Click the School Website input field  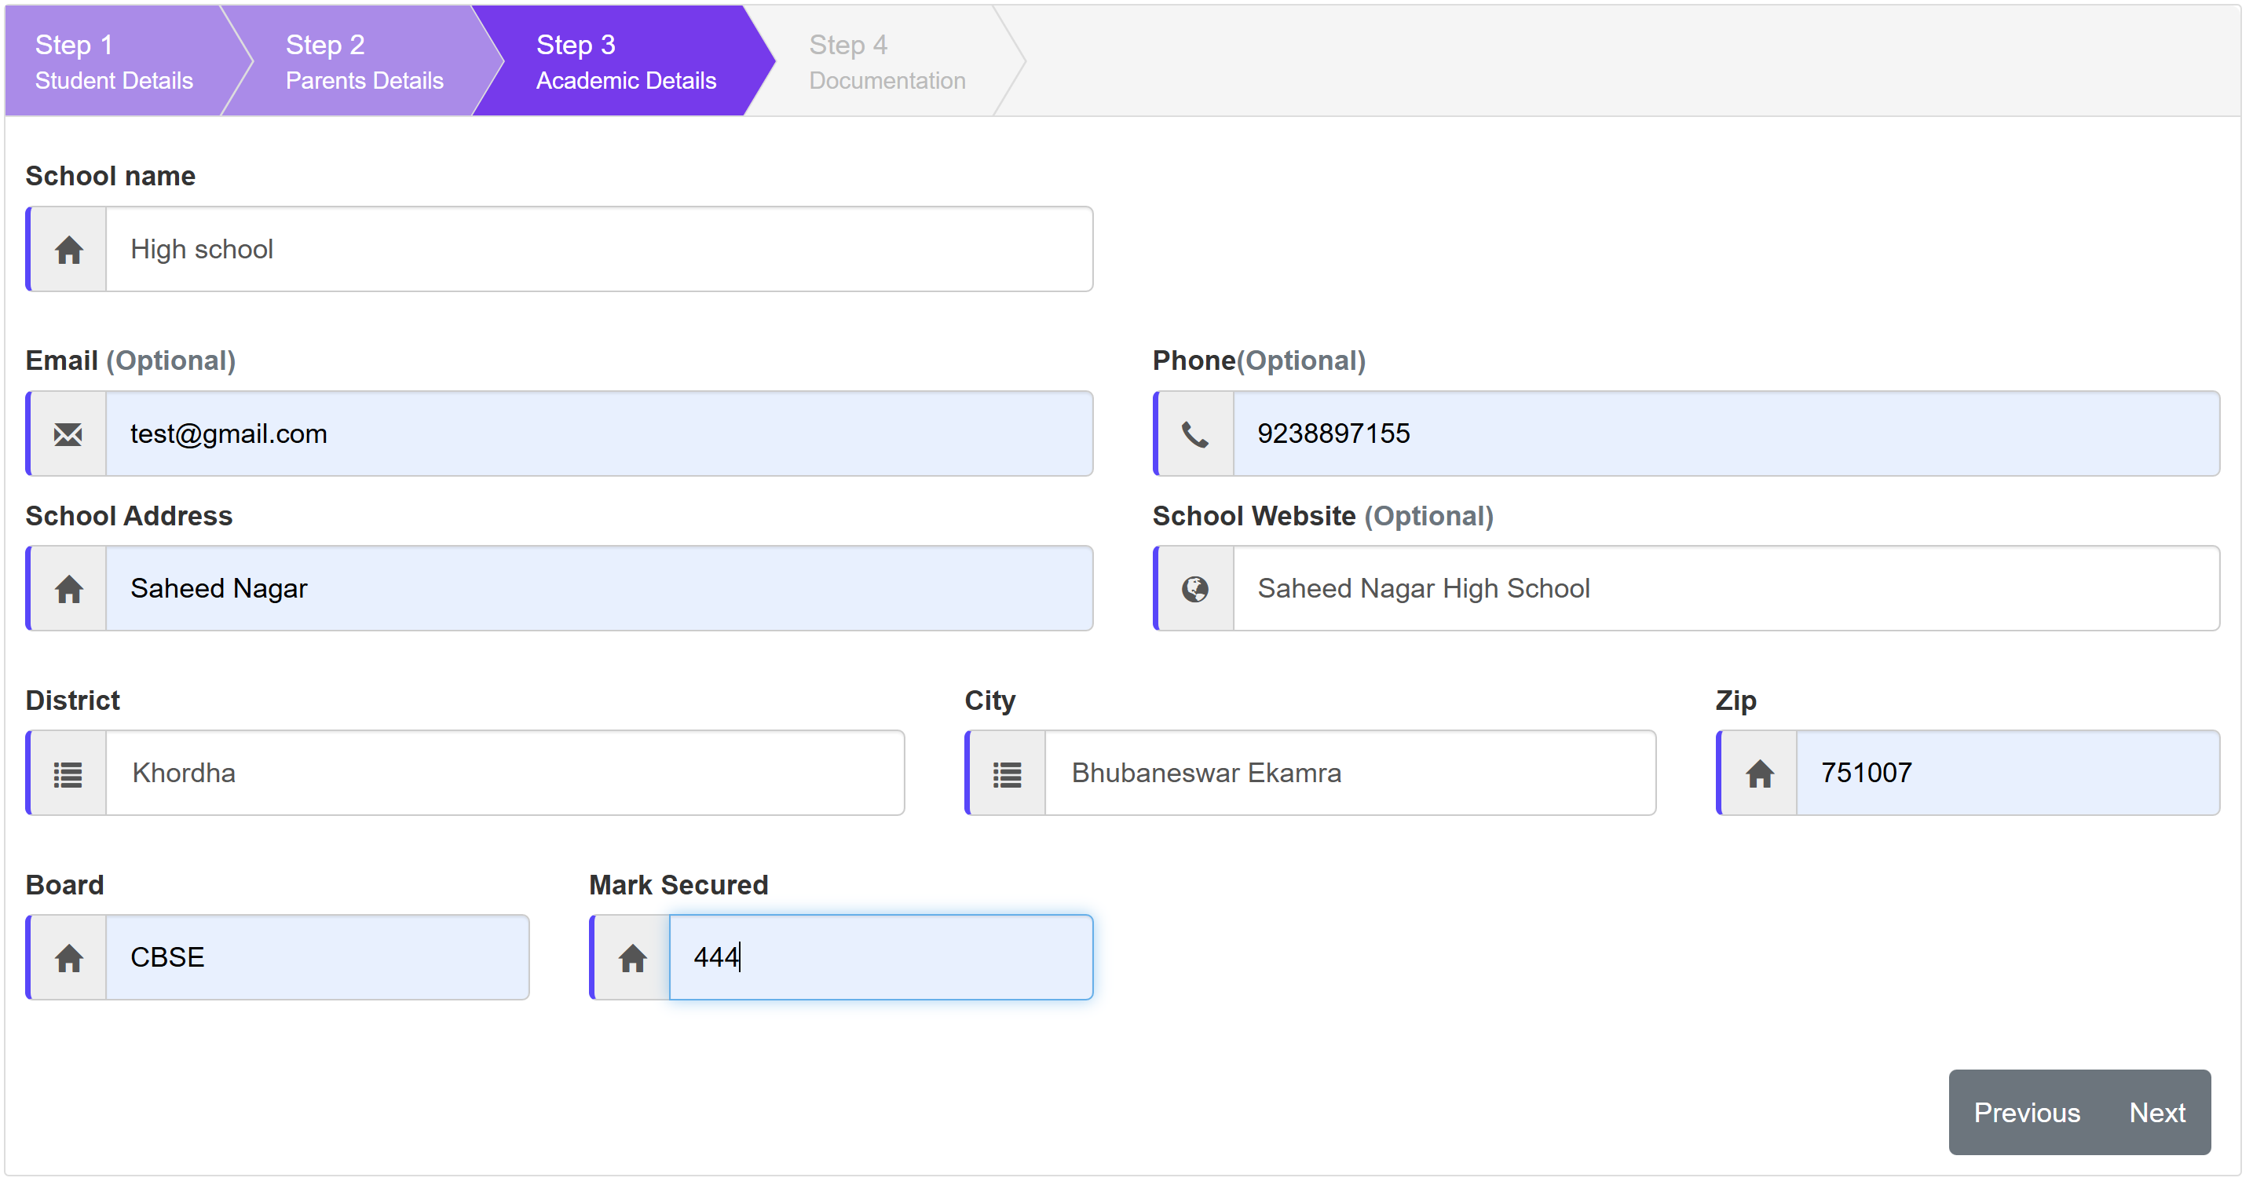pyautogui.click(x=1727, y=588)
